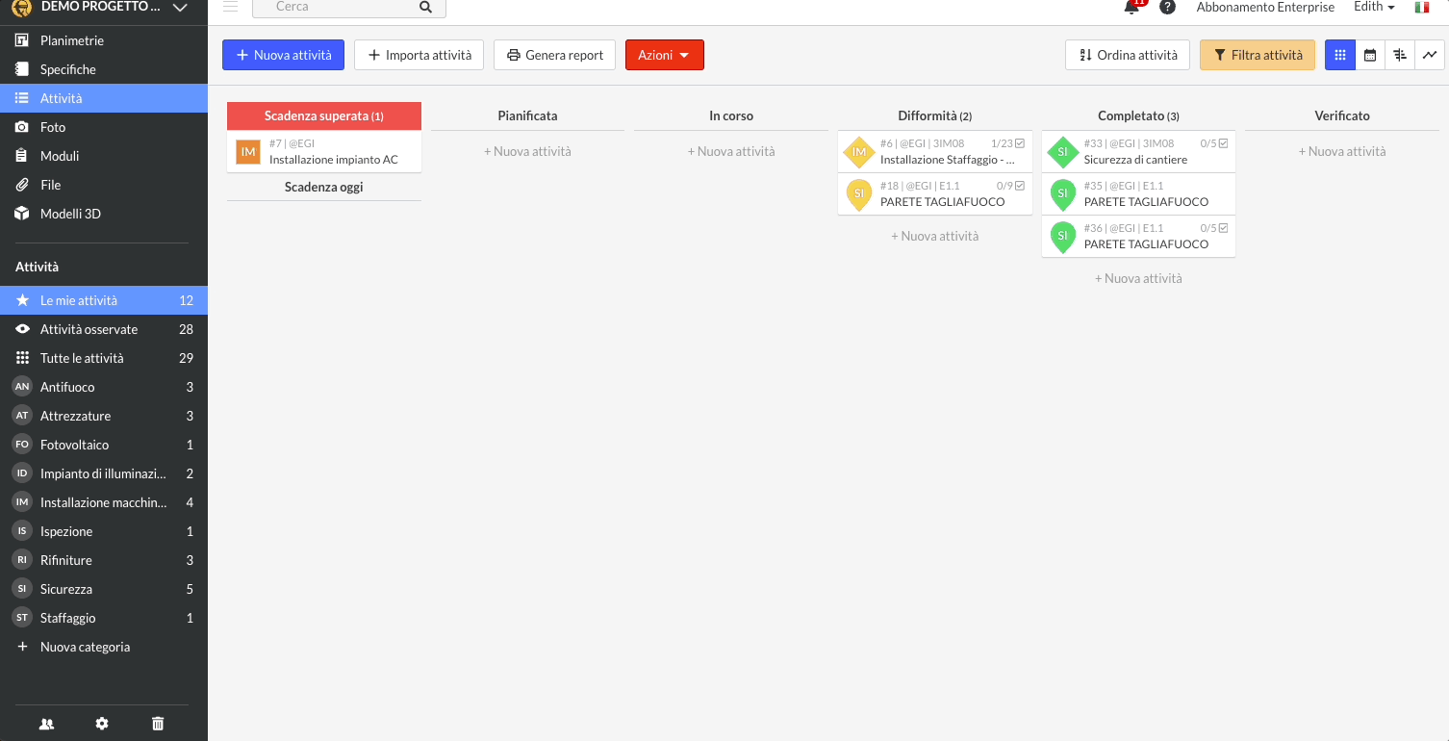
Task: Click the green SI pin icon on task #35
Action: coord(1062,194)
